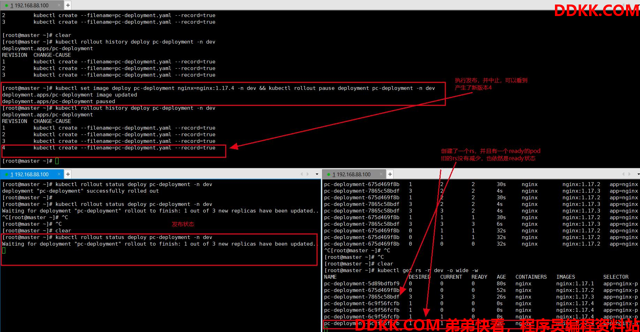Click the green cursor in the bottom-left pane

(4, 250)
